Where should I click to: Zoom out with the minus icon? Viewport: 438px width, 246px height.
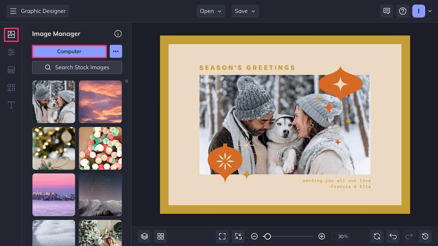(x=254, y=236)
